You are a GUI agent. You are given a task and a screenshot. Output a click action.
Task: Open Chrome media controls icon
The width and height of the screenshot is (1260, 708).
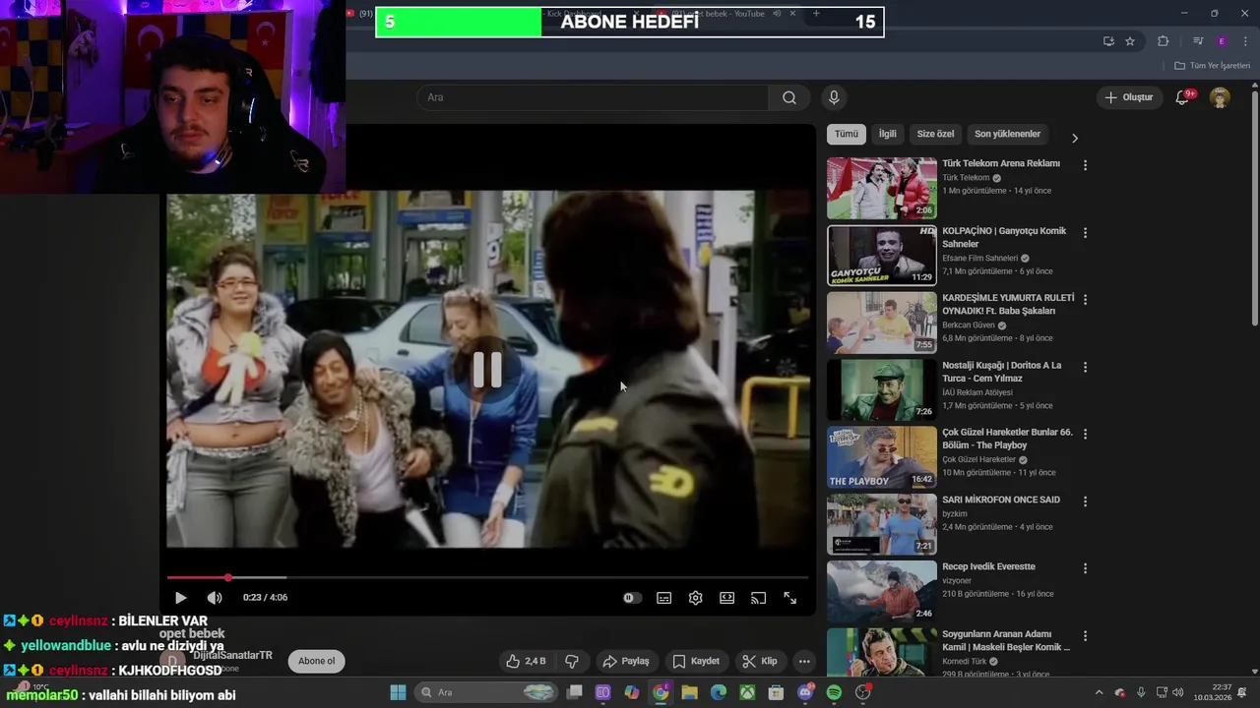(x=1198, y=41)
